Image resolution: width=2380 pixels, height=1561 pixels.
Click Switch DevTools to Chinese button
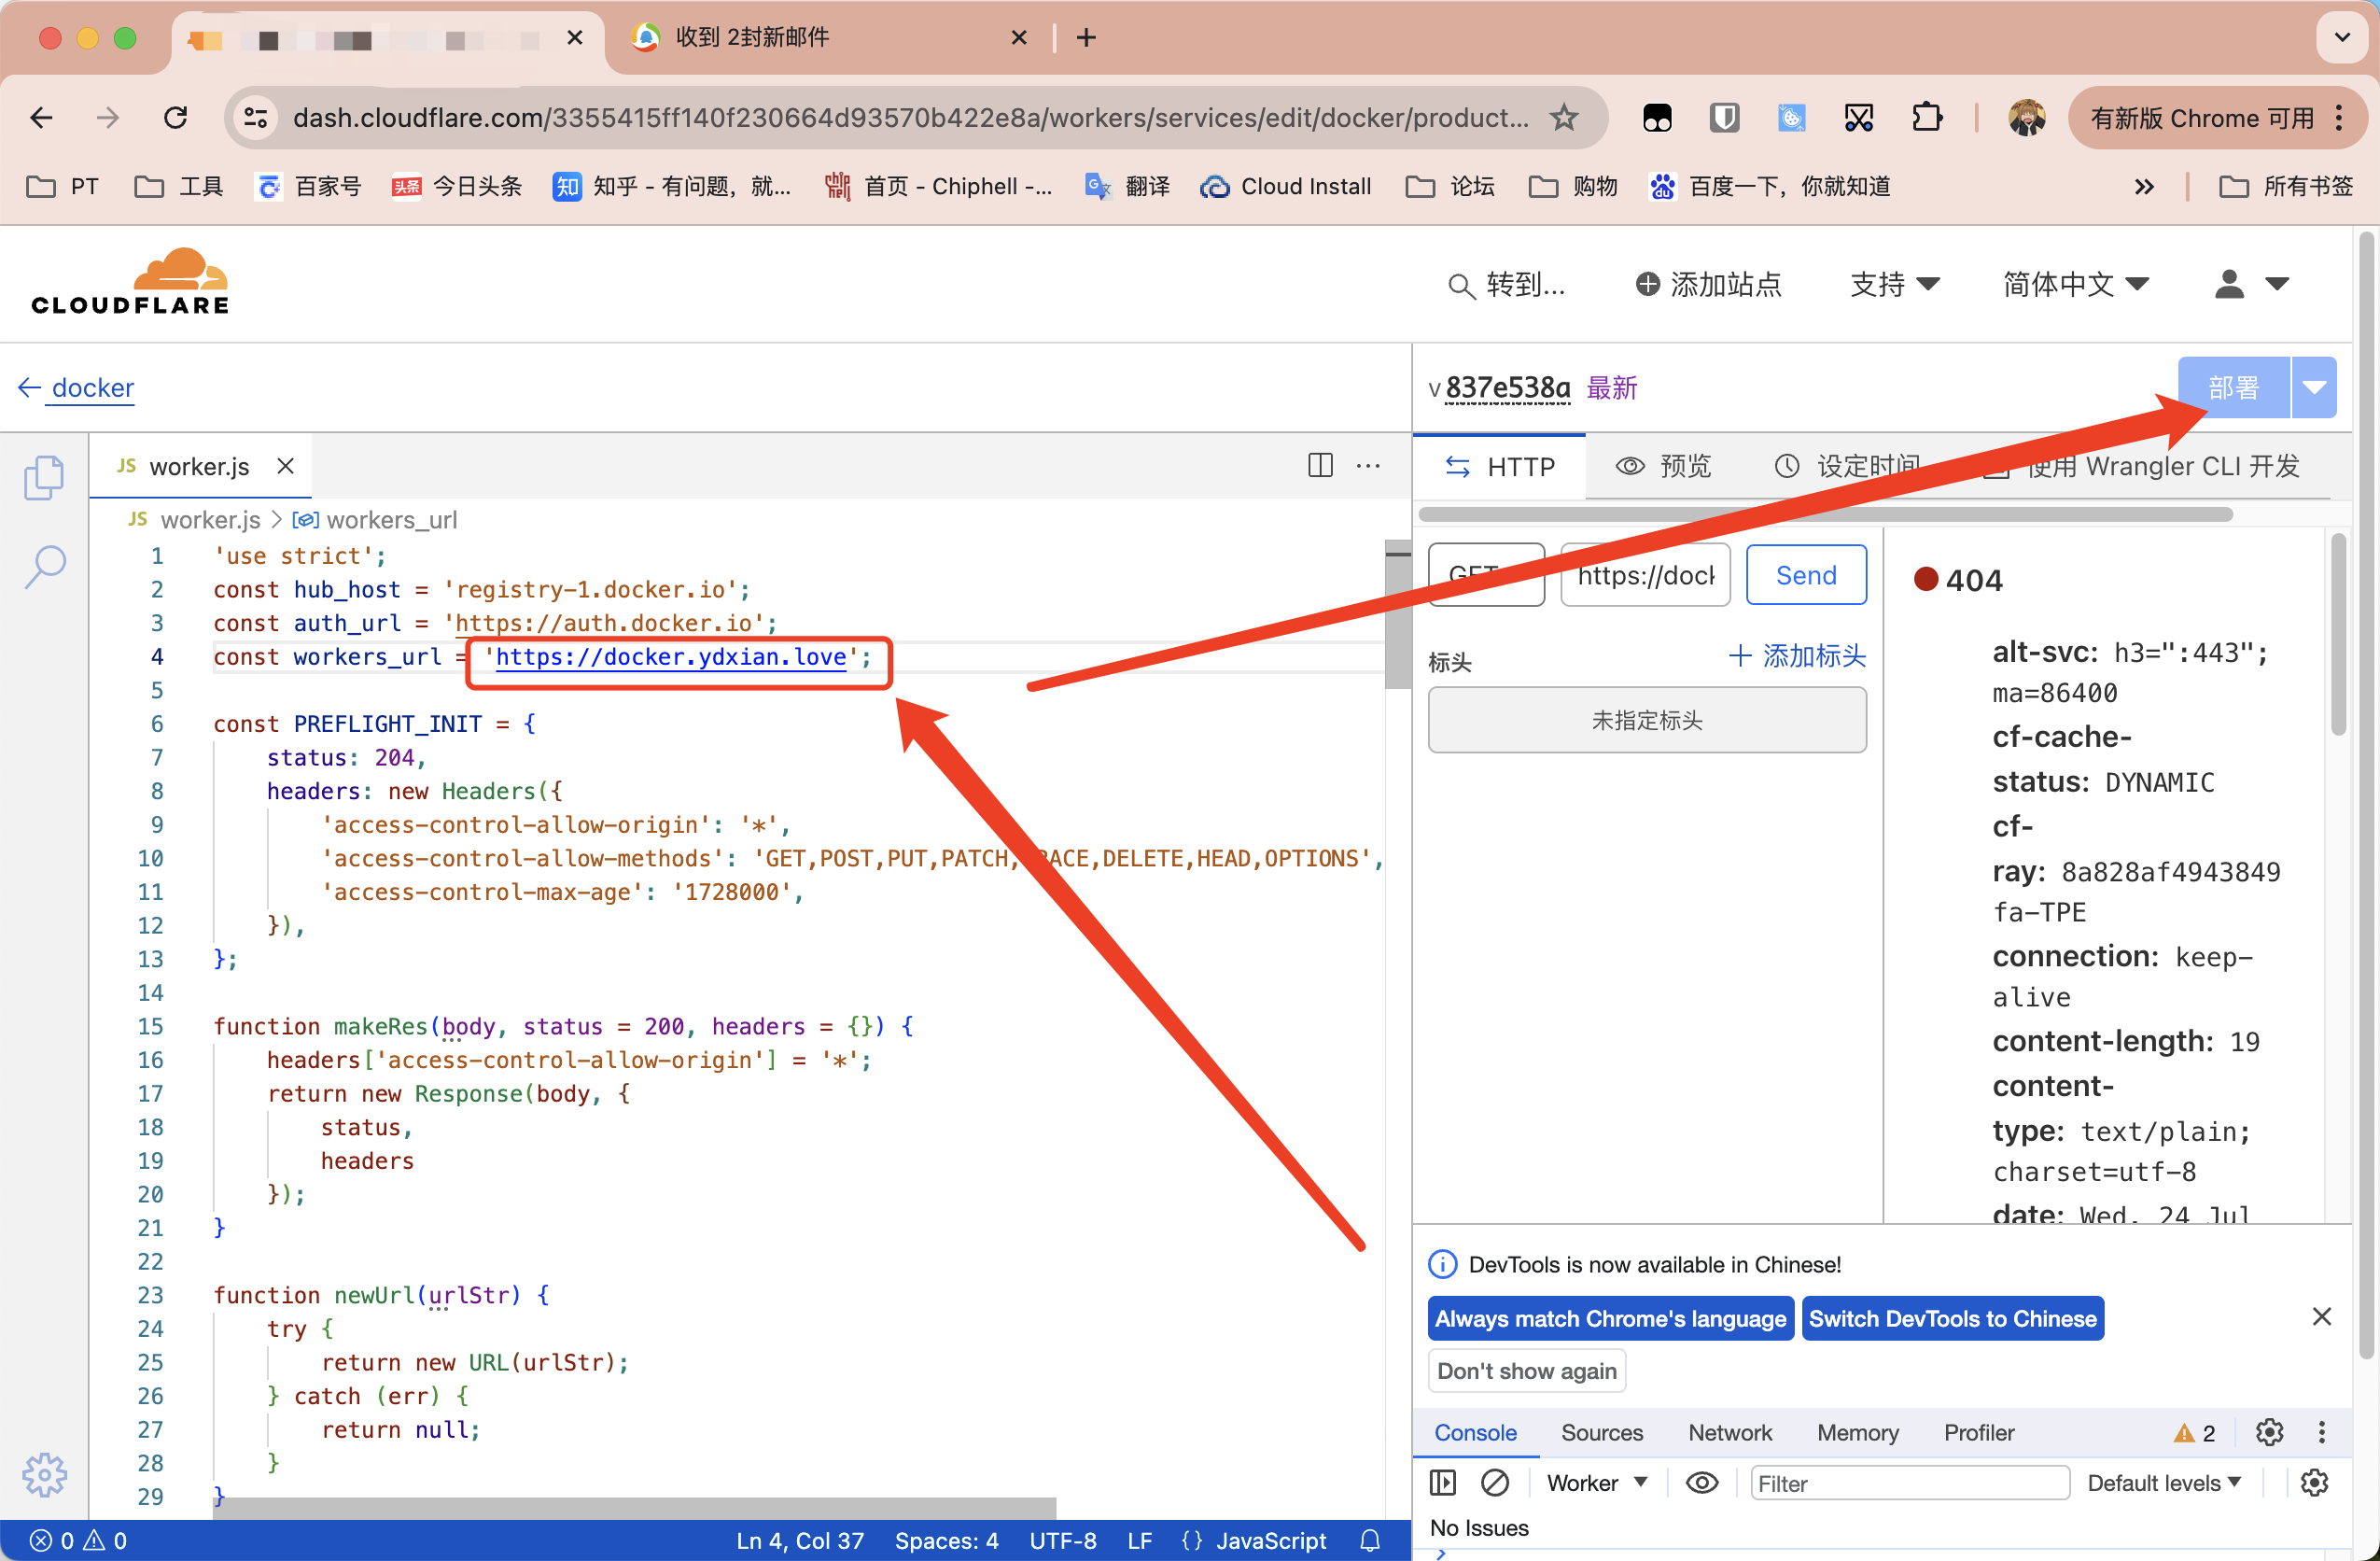1952,1318
